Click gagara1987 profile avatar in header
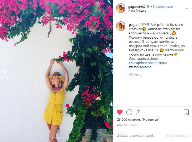 point(121,8)
